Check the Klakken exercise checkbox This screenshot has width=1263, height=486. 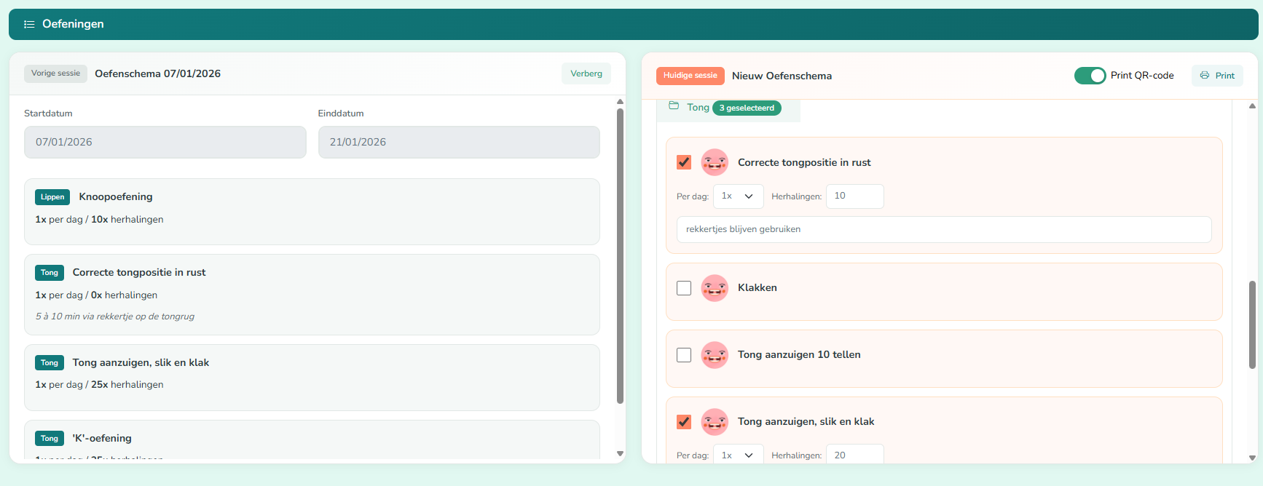pyautogui.click(x=684, y=288)
